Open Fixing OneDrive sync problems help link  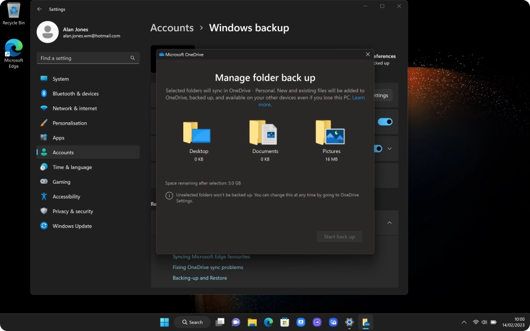(207, 267)
